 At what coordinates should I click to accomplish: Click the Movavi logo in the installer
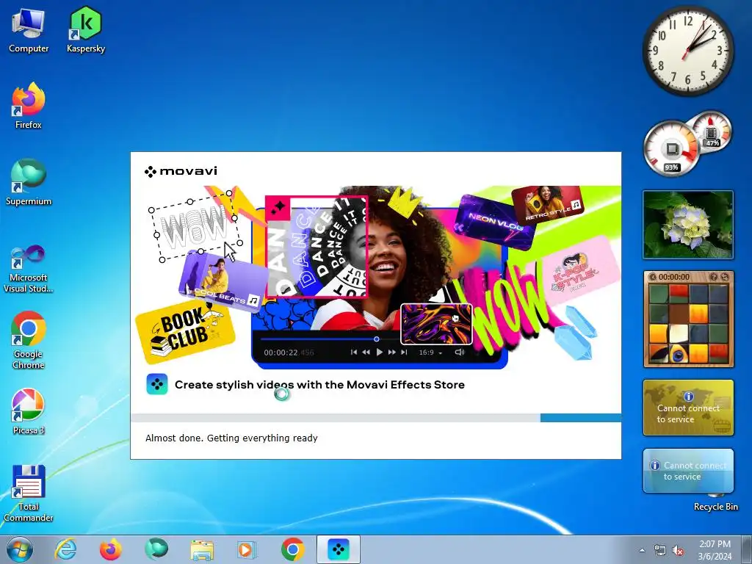[181, 171]
